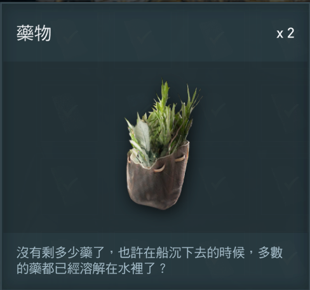310x290 pixels.
Task: Click the character 藥 in the title
Action: 25,34
